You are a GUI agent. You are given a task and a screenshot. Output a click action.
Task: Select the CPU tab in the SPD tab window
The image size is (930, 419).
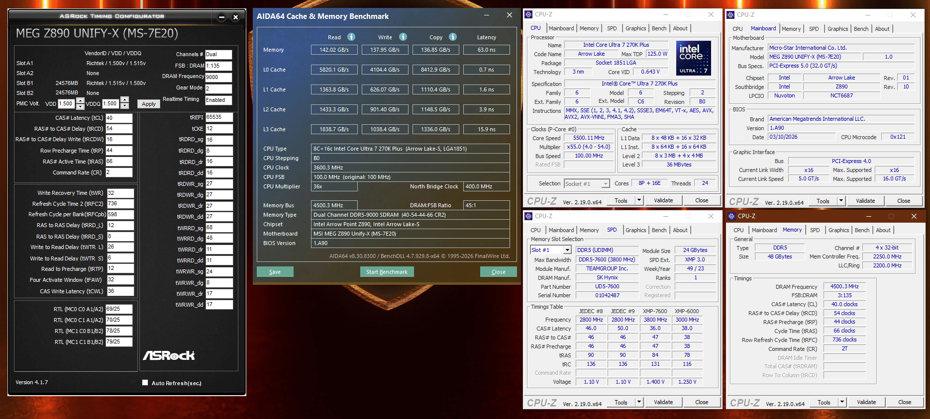[x=535, y=230]
